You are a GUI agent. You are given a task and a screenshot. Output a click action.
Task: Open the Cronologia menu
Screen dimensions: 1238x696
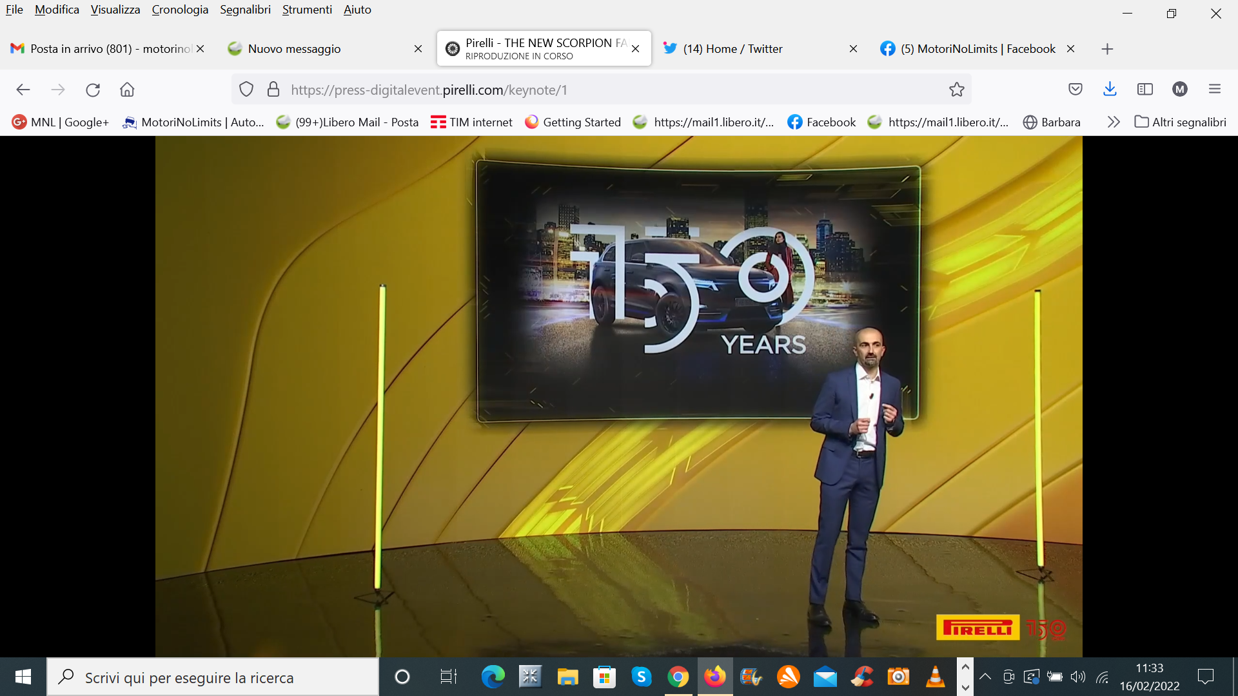180,10
